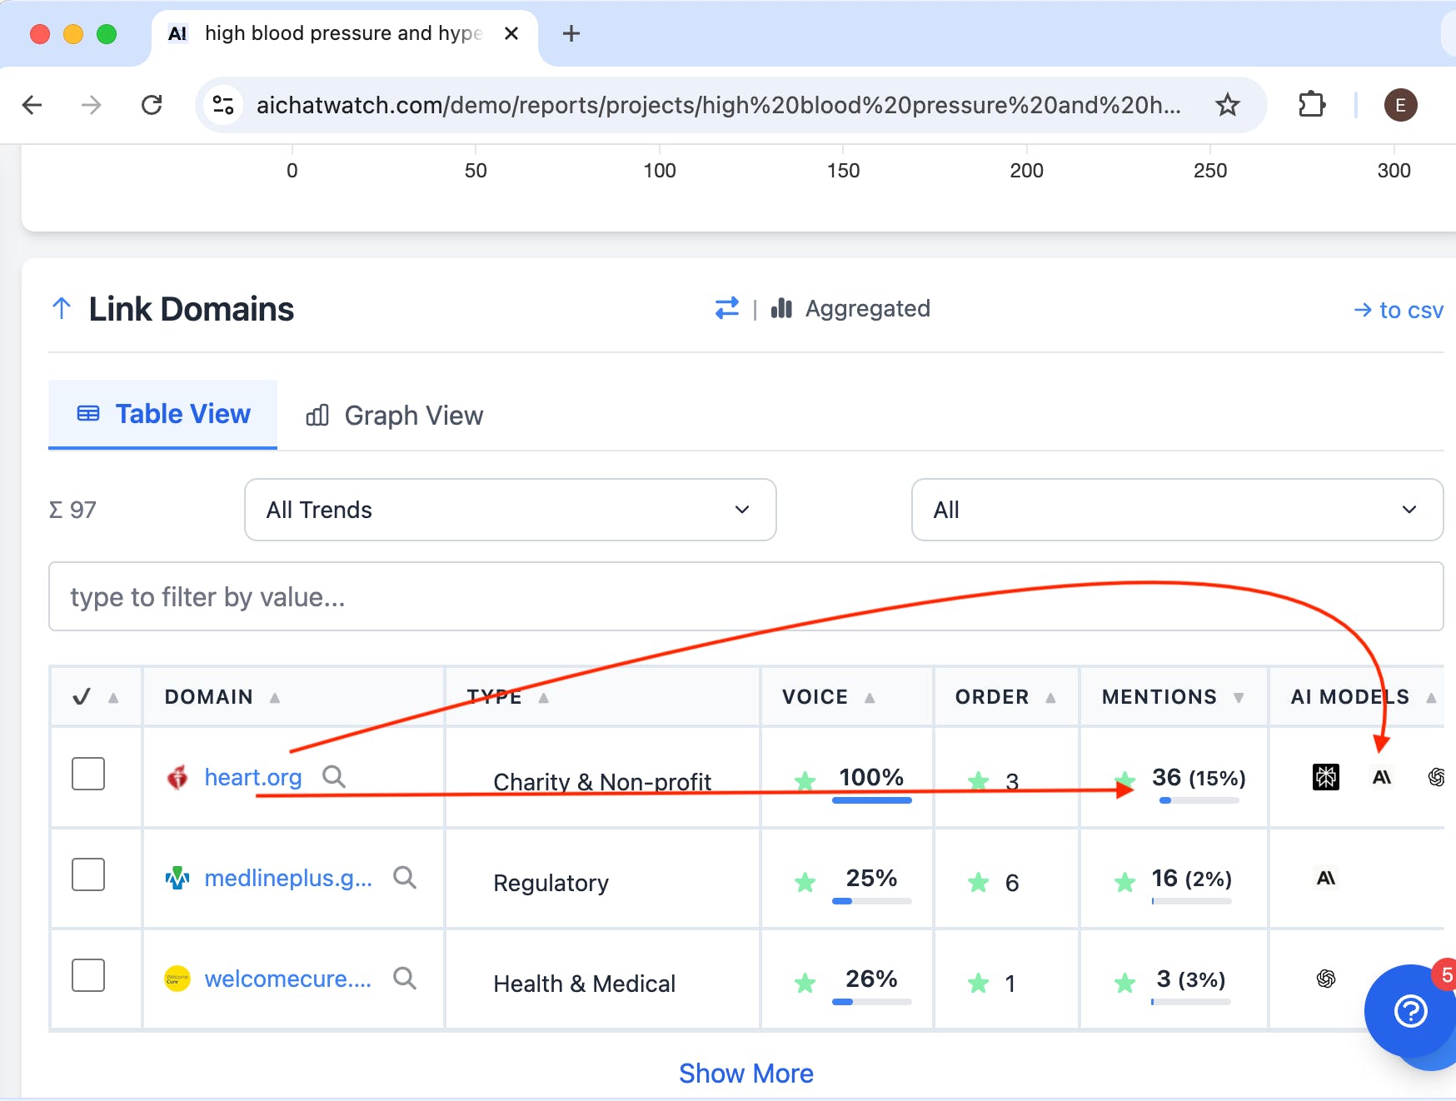
Task: Click the up arrow beside Link Domains
Action: [62, 309]
